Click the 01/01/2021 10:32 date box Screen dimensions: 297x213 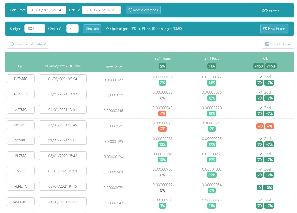point(63,94)
